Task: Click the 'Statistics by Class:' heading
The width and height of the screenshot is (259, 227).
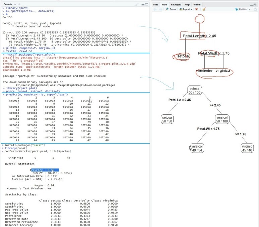Action: pyautogui.click(x=21, y=194)
